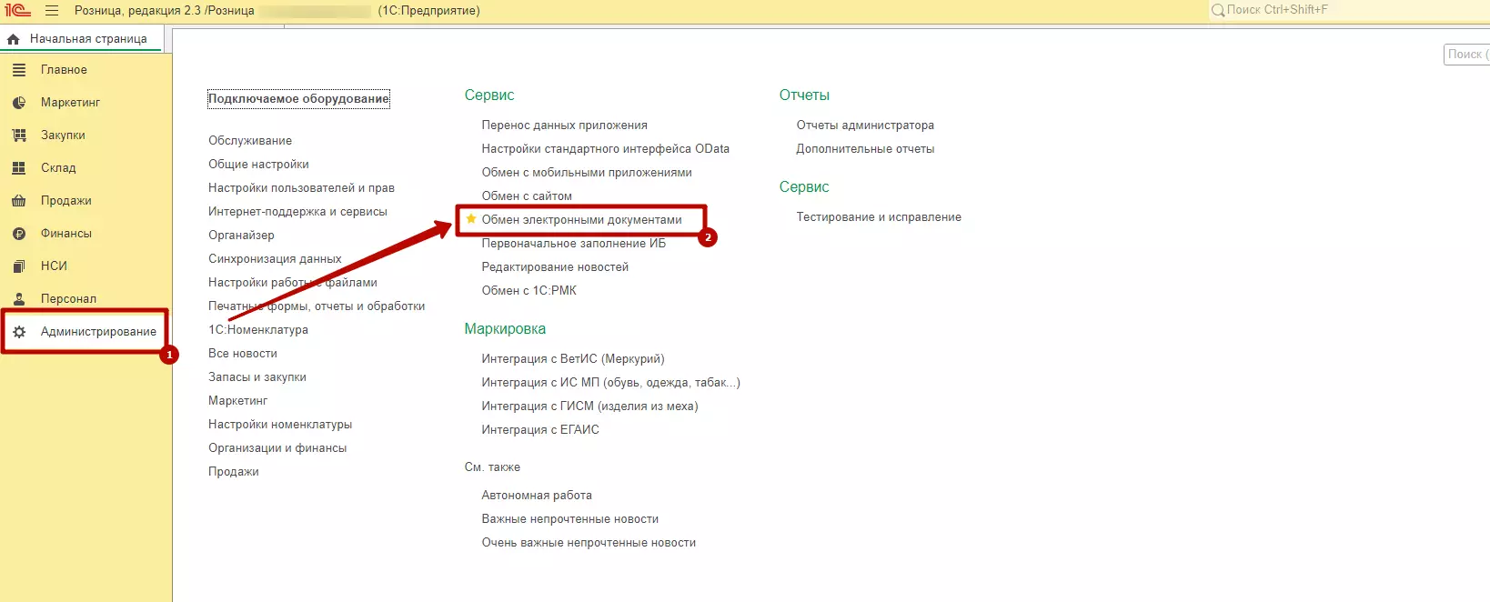Click the НСИ reference data icon
Screen dimensions: 1490x602
click(x=19, y=266)
